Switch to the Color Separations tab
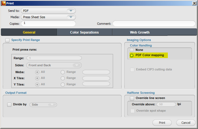Viewport: 198px width, 129px height. pyautogui.click(x=84, y=32)
